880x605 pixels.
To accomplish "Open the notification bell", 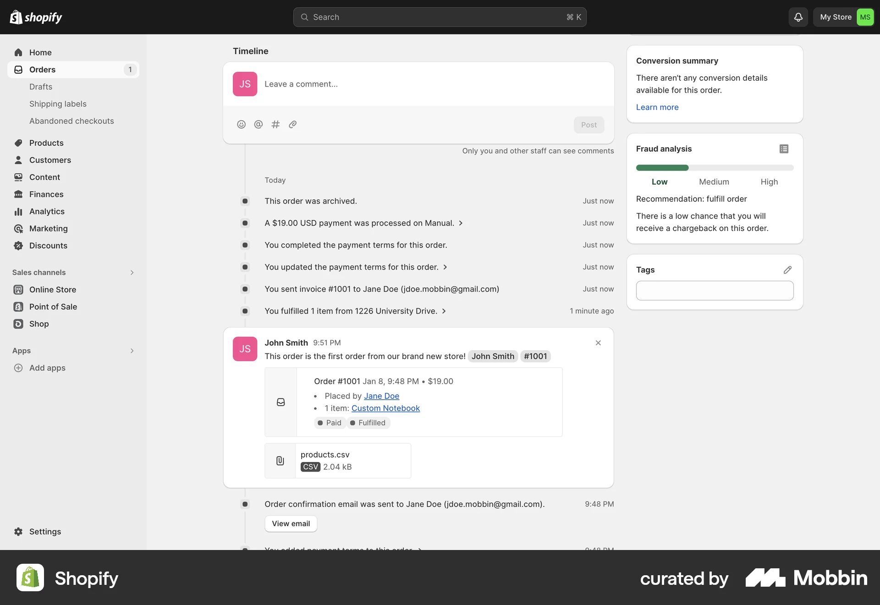I will coord(797,17).
